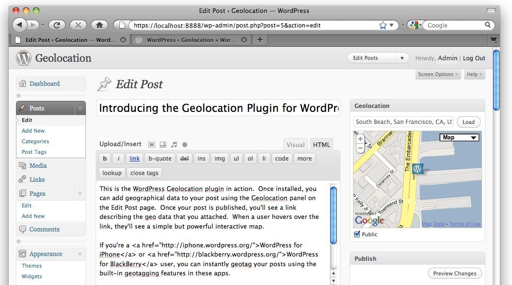Click the Log Out link
This screenshot has height=285, width=512.
coord(474,58)
